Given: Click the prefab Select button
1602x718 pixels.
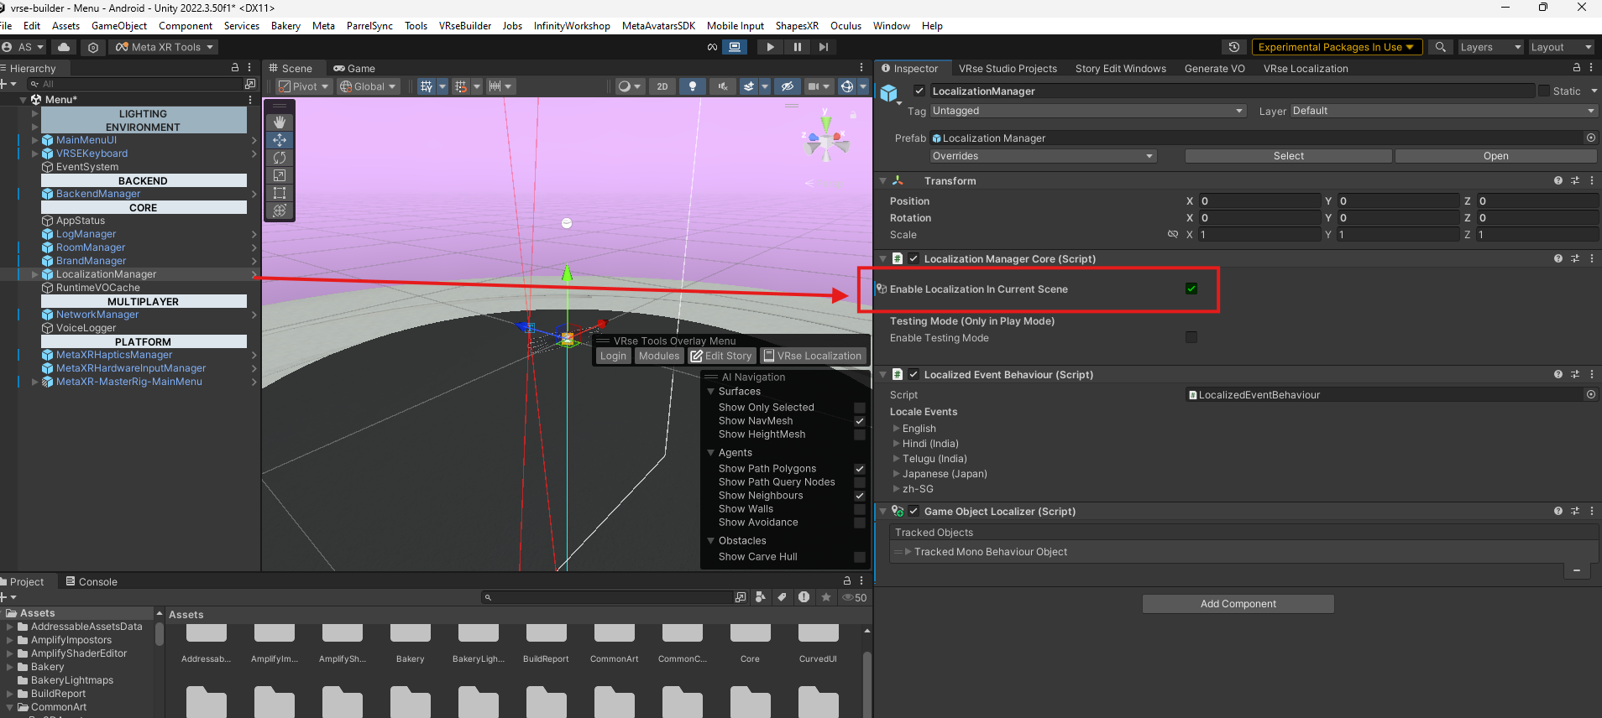Looking at the screenshot, I should pyautogui.click(x=1288, y=156).
